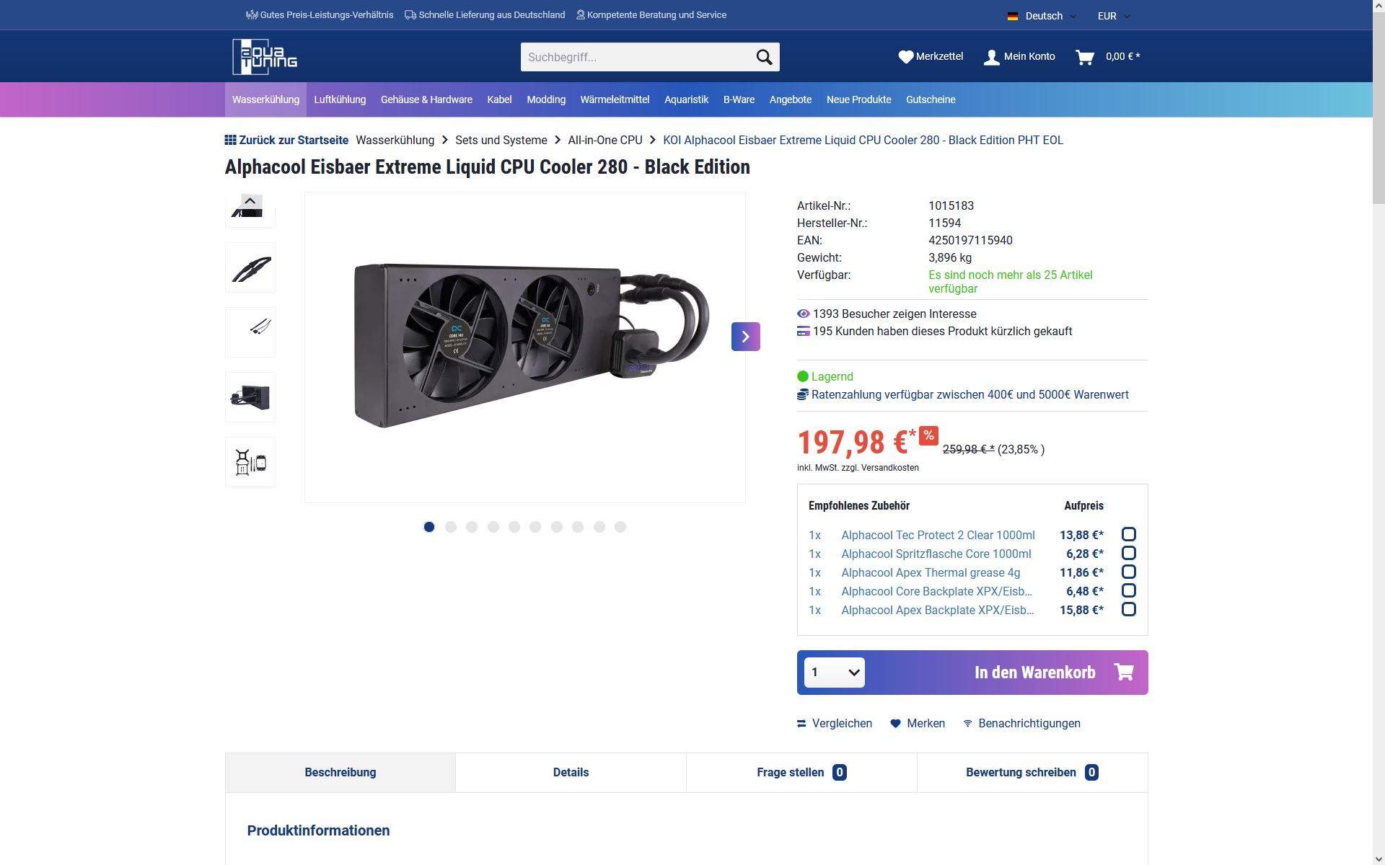Viewport: 1385px width, 865px height.
Task: Open the Luftkühlung menu
Action: click(x=340, y=99)
